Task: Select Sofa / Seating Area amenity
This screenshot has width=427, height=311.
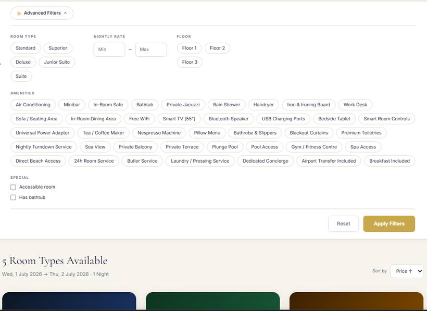Action: tap(36, 119)
